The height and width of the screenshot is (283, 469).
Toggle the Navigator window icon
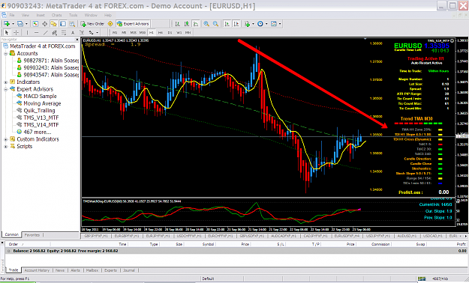[53, 24]
